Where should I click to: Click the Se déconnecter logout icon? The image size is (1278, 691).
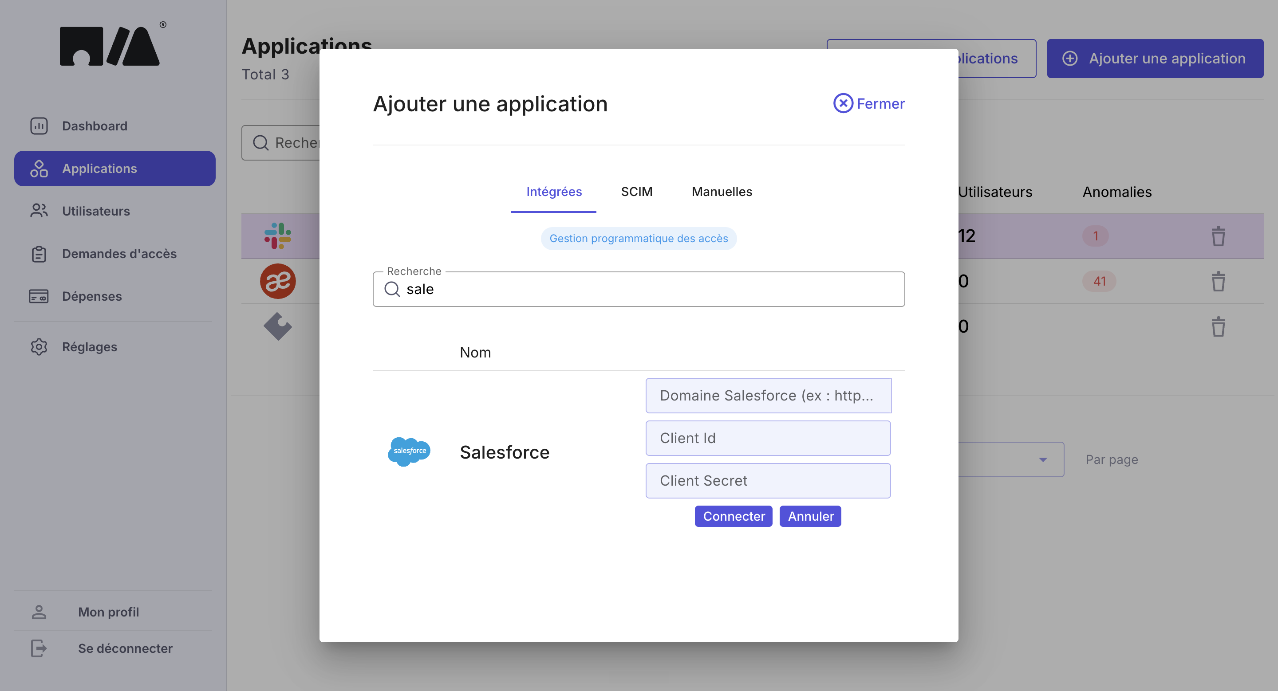(39, 648)
